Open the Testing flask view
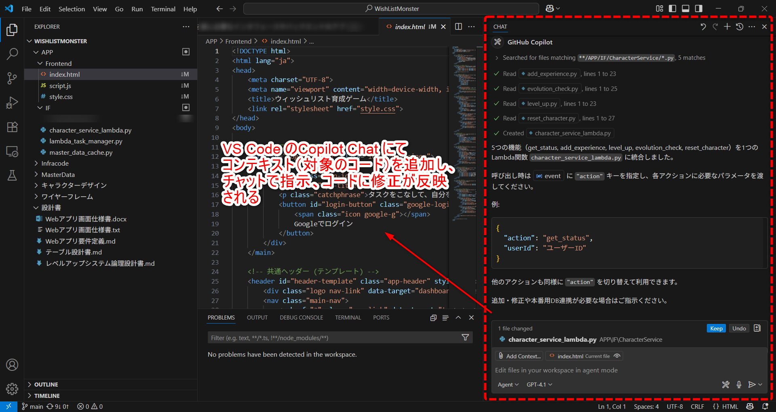This screenshot has width=776, height=412. [12, 175]
